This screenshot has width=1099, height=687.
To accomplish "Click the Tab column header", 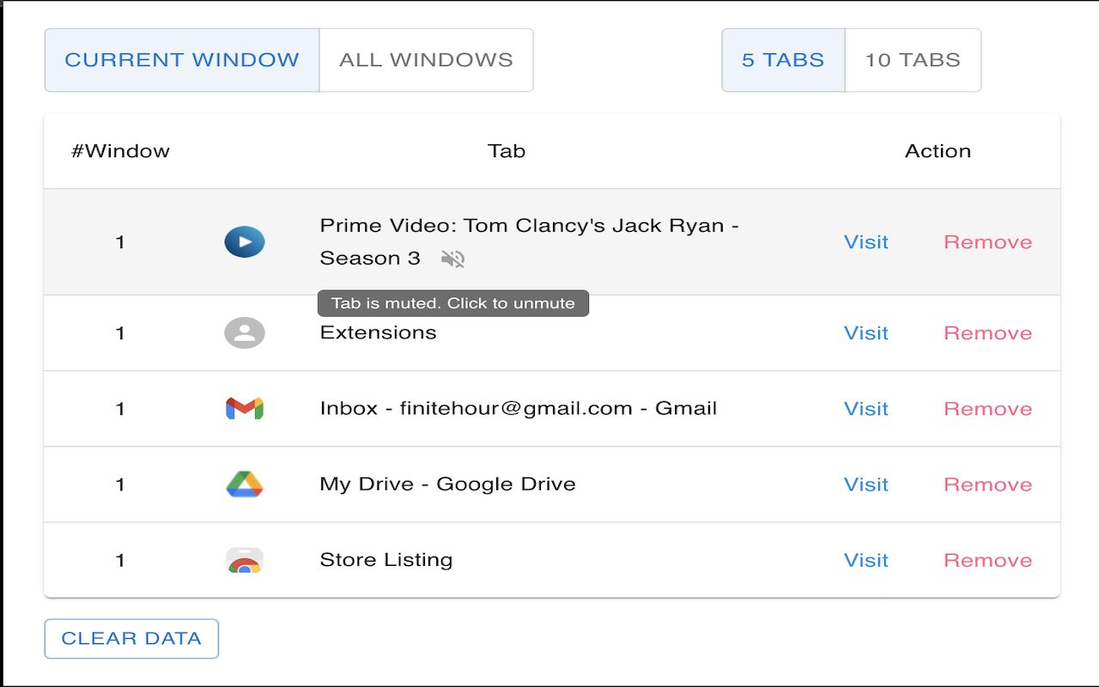I will (x=507, y=150).
